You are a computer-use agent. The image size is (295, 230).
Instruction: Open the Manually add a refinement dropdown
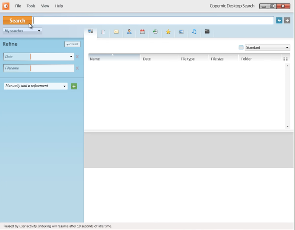point(36,86)
